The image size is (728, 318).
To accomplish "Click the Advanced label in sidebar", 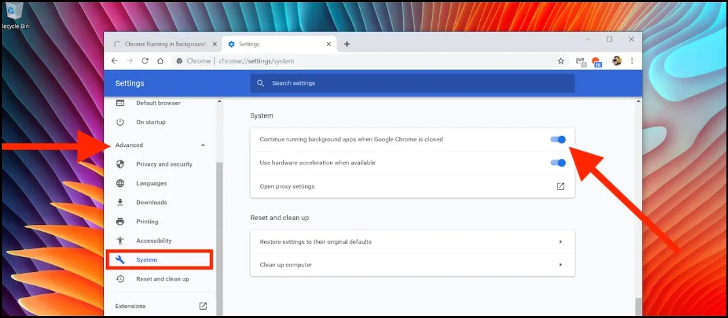I will pyautogui.click(x=129, y=145).
